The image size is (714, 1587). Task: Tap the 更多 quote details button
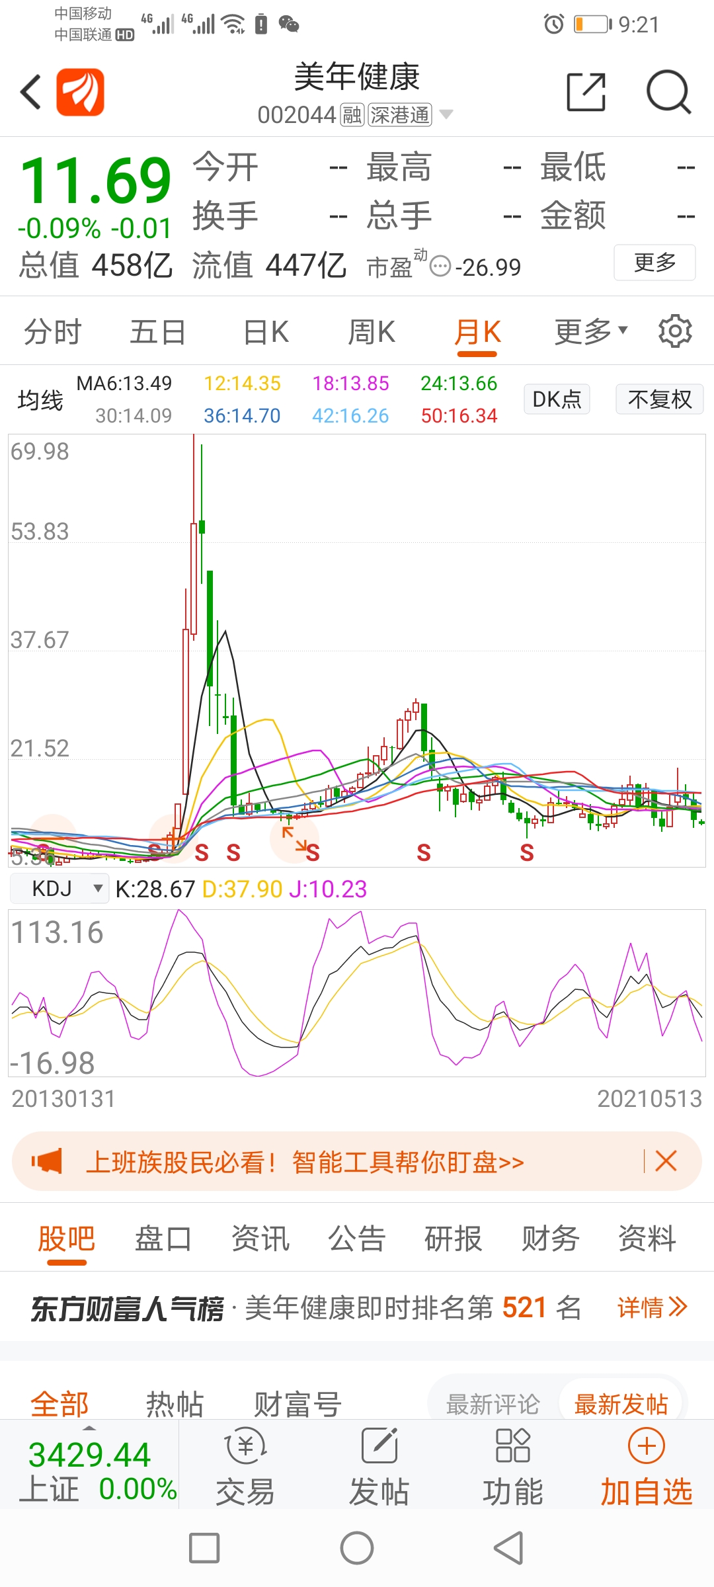654,263
